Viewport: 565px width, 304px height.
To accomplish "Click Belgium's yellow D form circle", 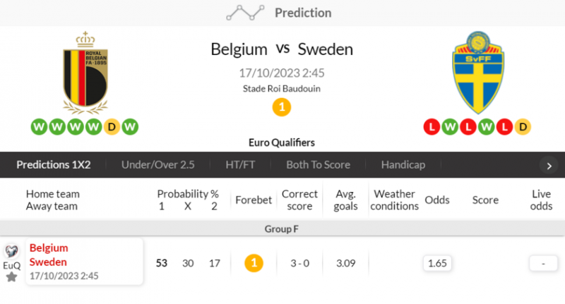I will click(x=112, y=127).
